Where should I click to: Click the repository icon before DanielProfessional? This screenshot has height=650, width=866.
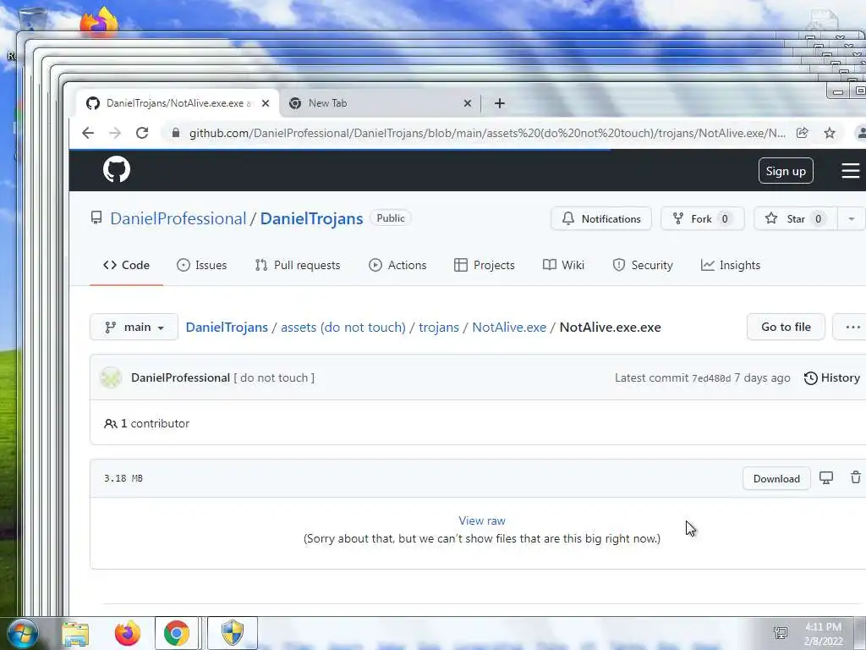tap(96, 218)
